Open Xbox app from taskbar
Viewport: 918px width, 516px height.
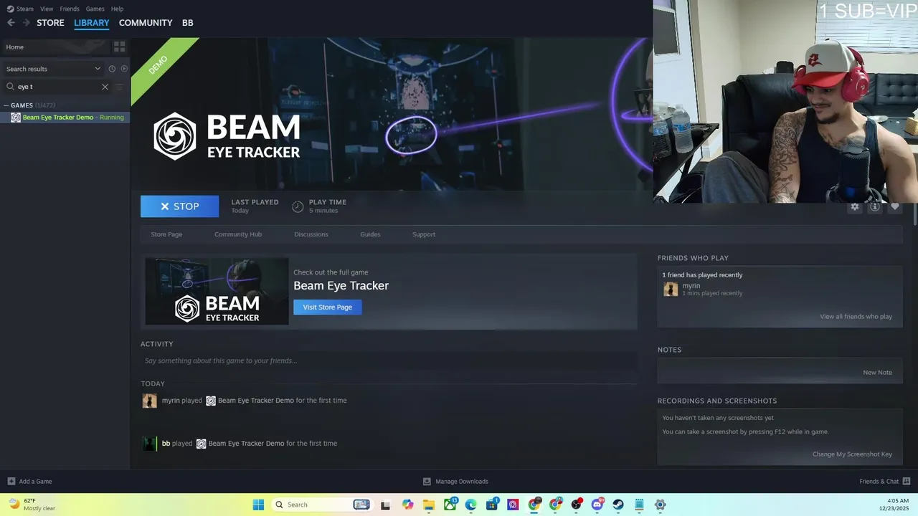coord(450,505)
